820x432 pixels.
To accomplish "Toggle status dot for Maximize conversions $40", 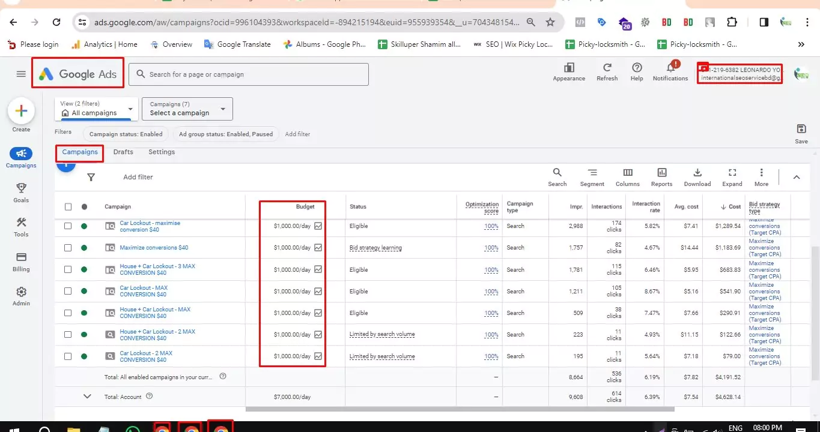I will pyautogui.click(x=84, y=248).
